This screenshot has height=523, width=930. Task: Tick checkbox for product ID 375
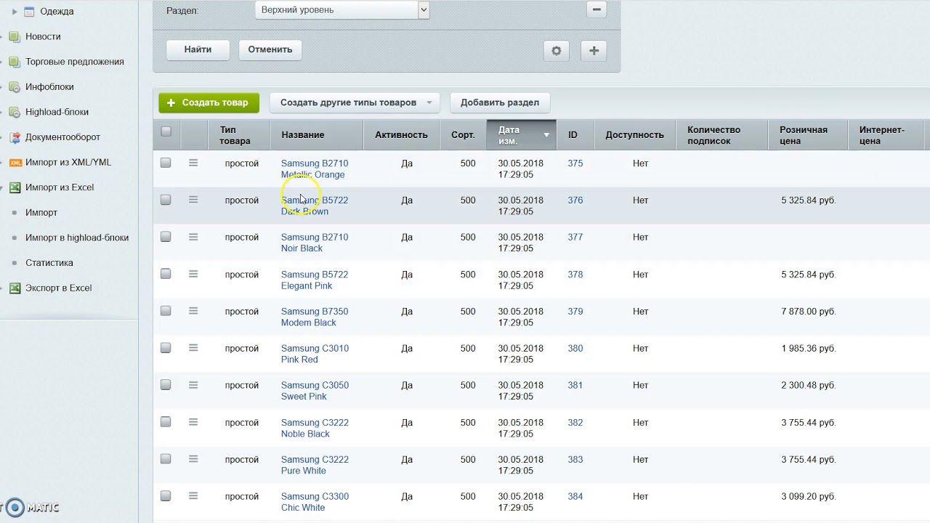166,163
